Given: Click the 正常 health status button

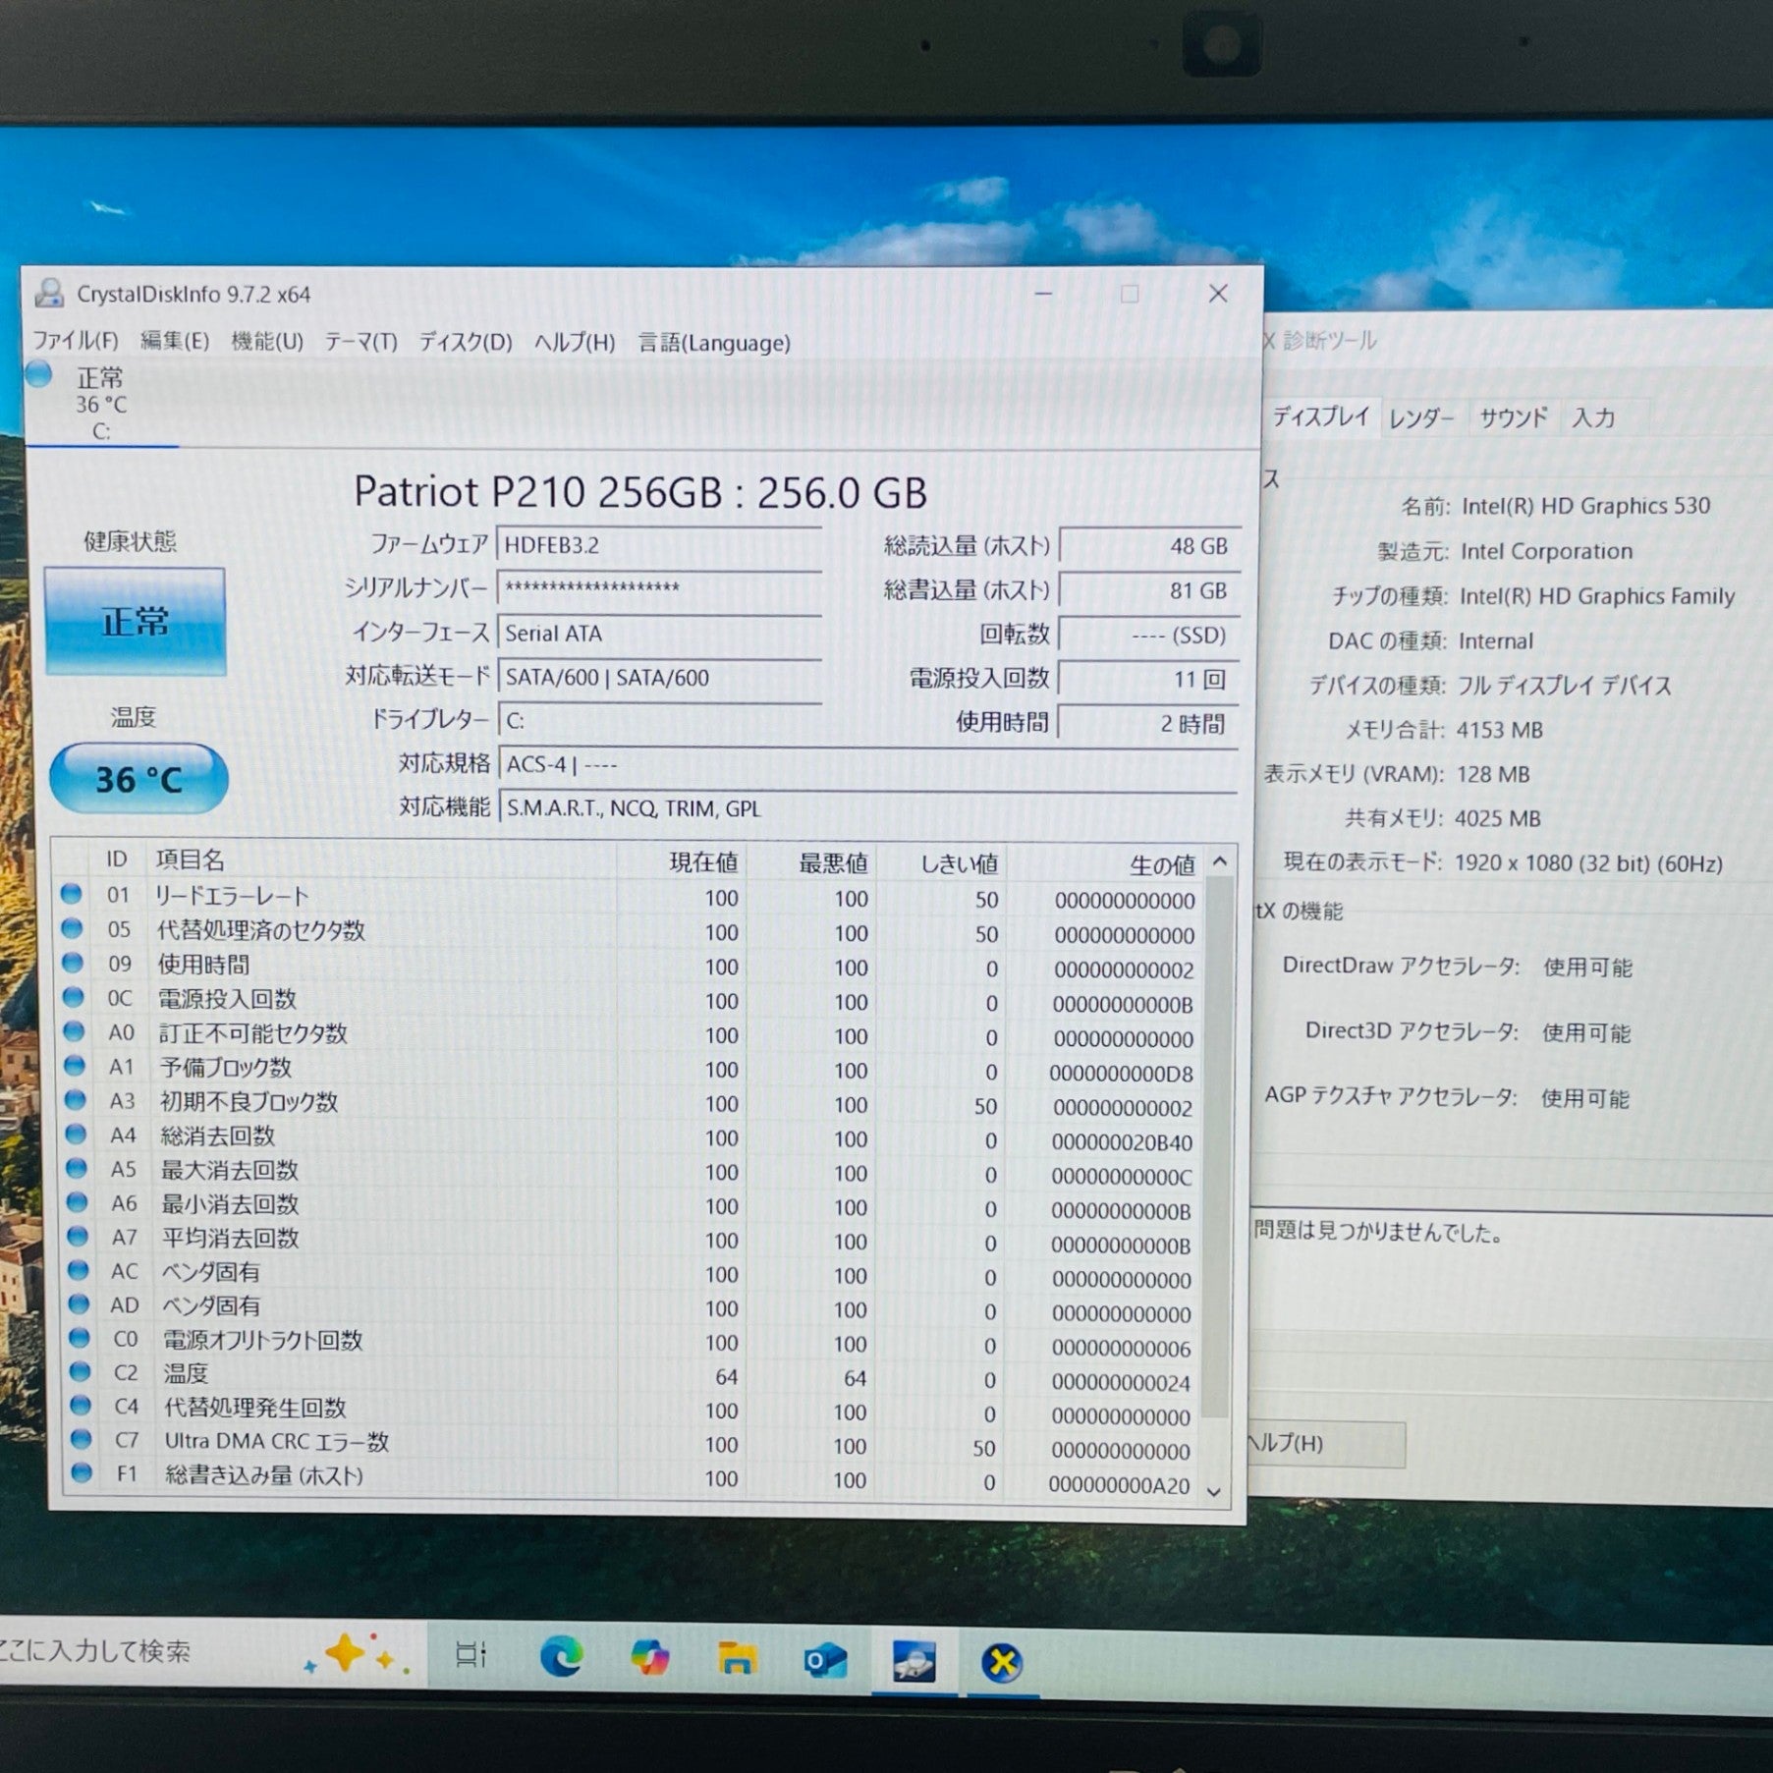Looking at the screenshot, I should 135,622.
